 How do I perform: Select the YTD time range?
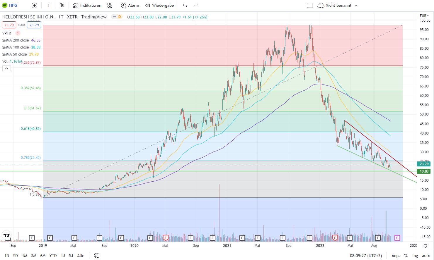coord(53,256)
